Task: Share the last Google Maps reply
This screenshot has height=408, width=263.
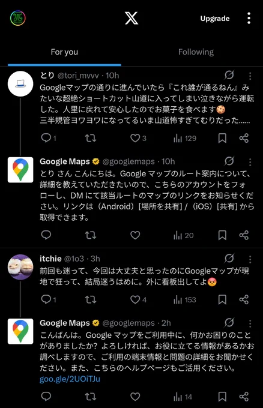Action: tap(244, 397)
